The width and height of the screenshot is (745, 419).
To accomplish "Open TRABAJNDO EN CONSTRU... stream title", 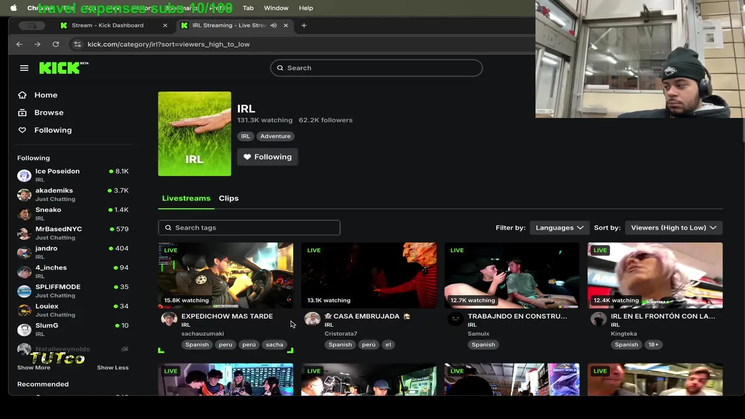I will pos(517,316).
